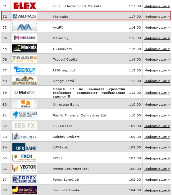The image size is (172, 195).
Task: Click the IC Markets logo
Action: [x=25, y=48]
